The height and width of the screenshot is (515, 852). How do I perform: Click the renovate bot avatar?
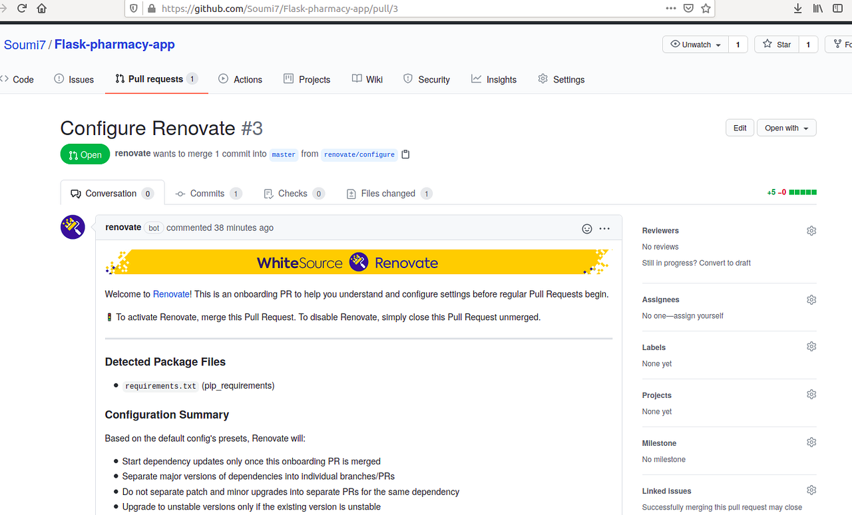point(72,227)
